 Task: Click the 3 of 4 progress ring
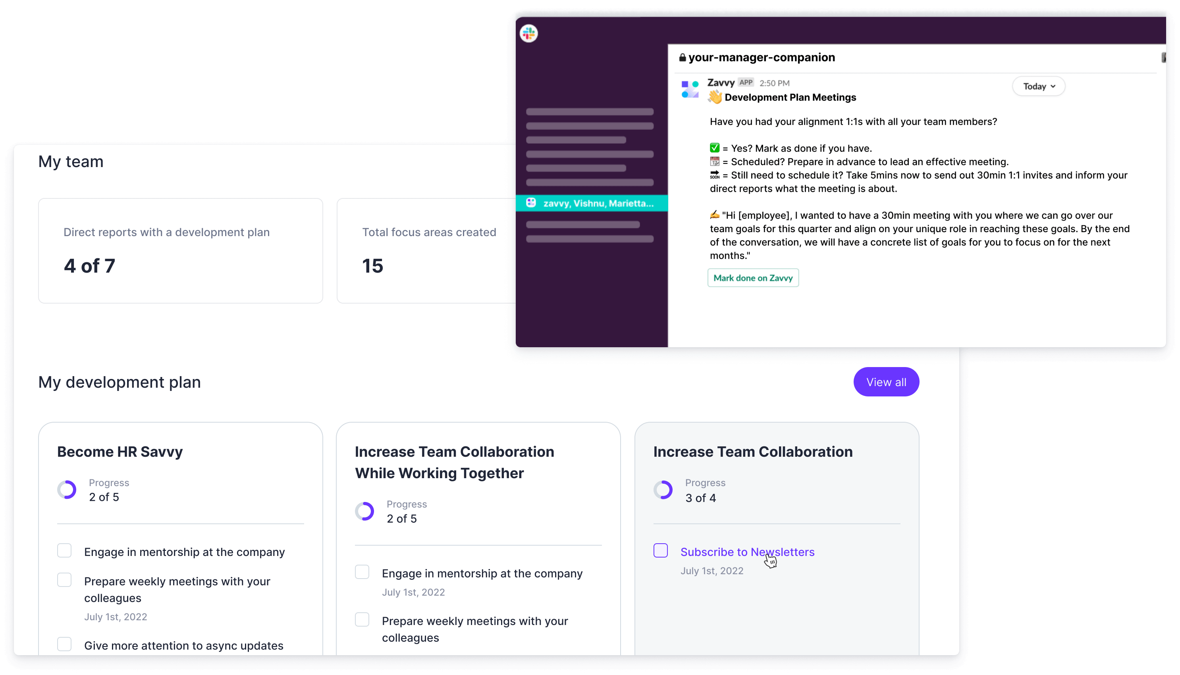coord(663,490)
